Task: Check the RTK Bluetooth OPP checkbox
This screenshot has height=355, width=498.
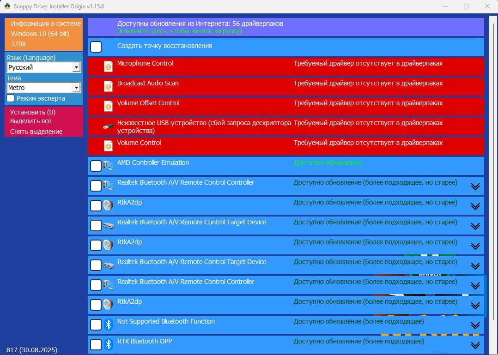Action: pos(96,344)
